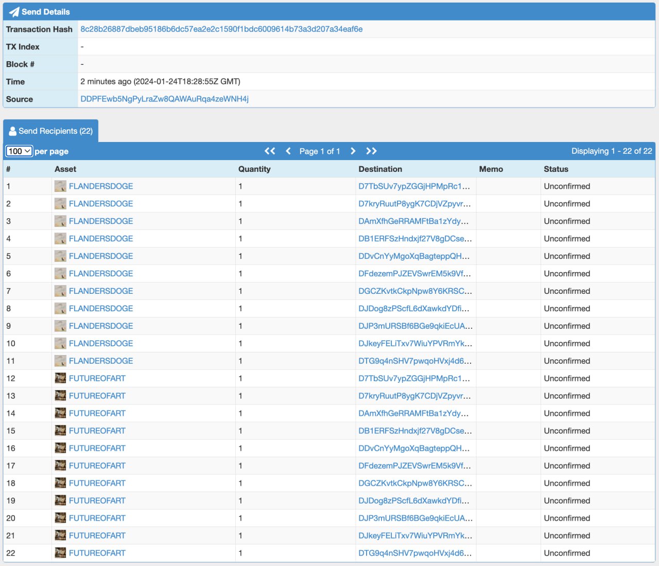659x566 pixels.
Task: Click FLANDERSDOGE thumbnail in row 6
Action: pyautogui.click(x=60, y=274)
